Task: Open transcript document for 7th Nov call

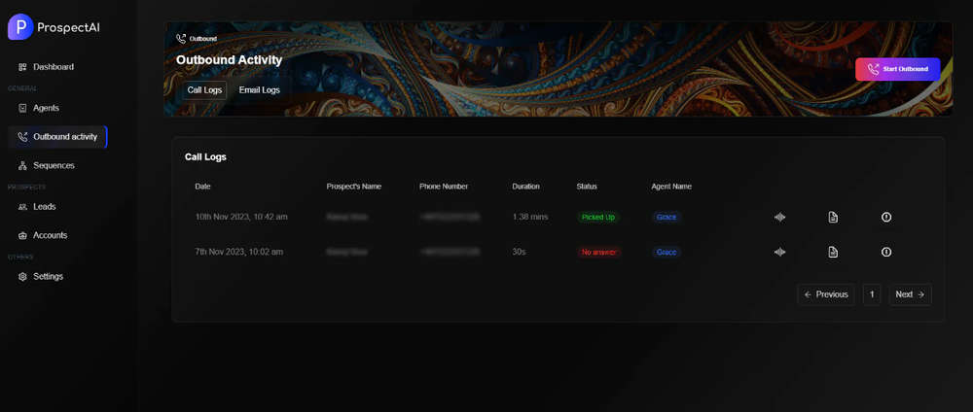Action: click(x=833, y=252)
